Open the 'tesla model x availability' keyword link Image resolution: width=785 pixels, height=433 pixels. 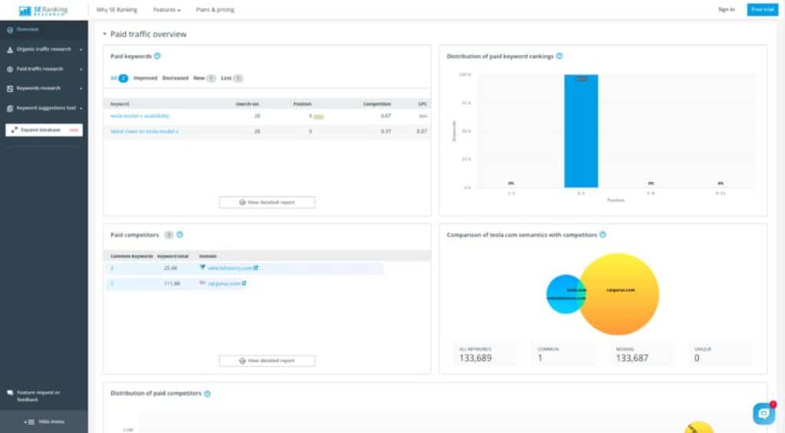[140, 116]
